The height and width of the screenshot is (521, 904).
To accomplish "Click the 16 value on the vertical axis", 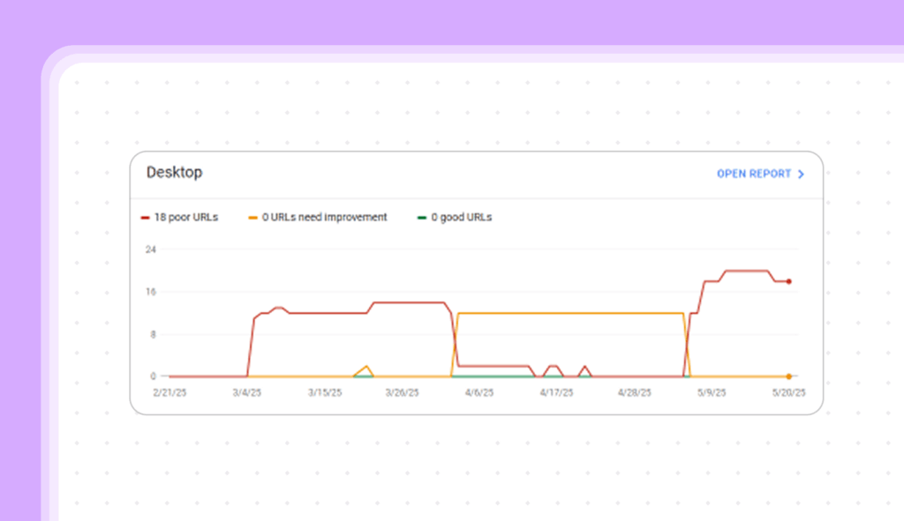I will click(x=151, y=292).
